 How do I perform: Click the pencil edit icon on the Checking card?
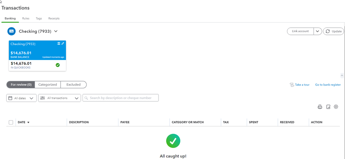63,43
